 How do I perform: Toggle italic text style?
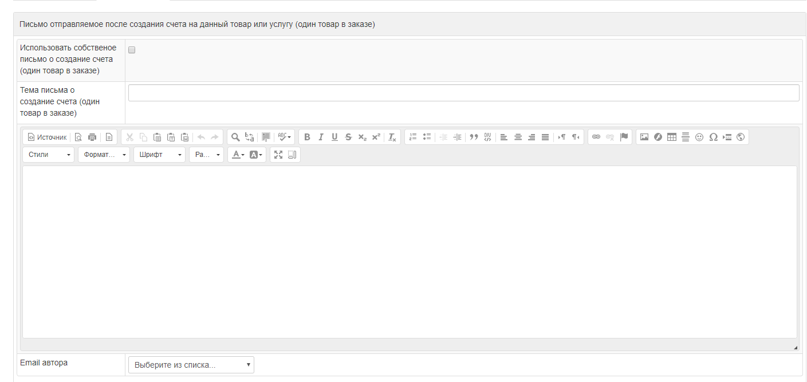click(321, 137)
